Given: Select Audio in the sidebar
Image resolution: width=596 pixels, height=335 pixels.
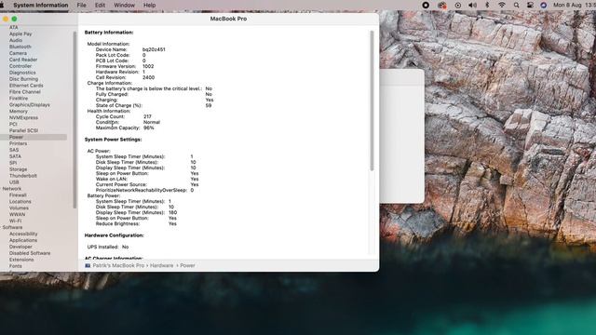Looking at the screenshot, I should (x=16, y=40).
